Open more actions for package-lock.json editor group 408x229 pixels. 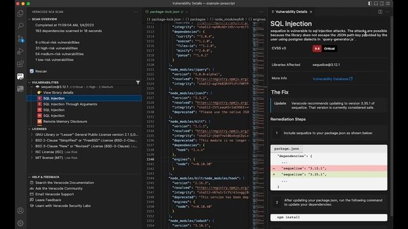[x=261, y=11]
